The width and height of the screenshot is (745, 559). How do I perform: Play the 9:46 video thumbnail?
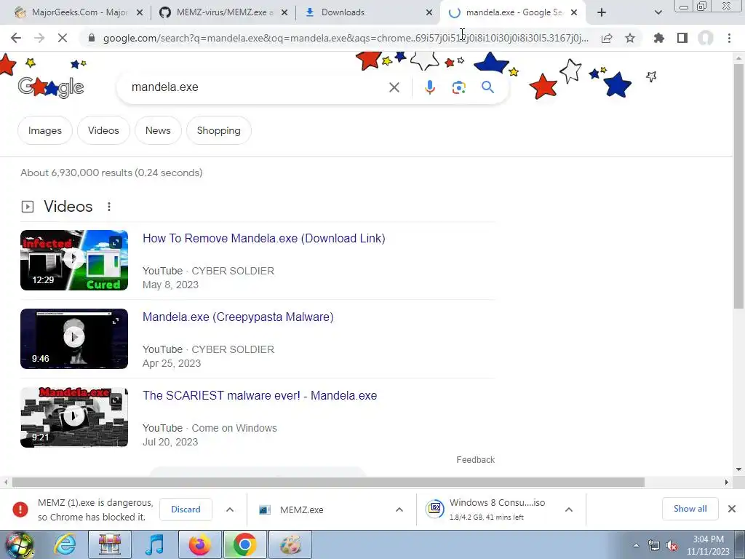[x=74, y=338]
